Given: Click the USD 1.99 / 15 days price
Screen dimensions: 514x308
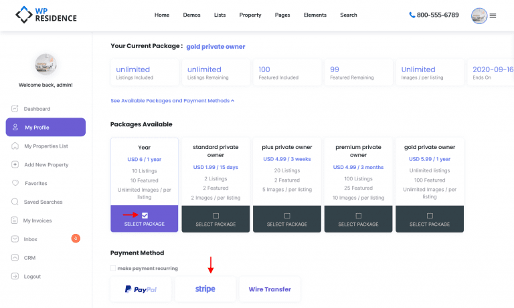Looking at the screenshot, I should point(216,167).
